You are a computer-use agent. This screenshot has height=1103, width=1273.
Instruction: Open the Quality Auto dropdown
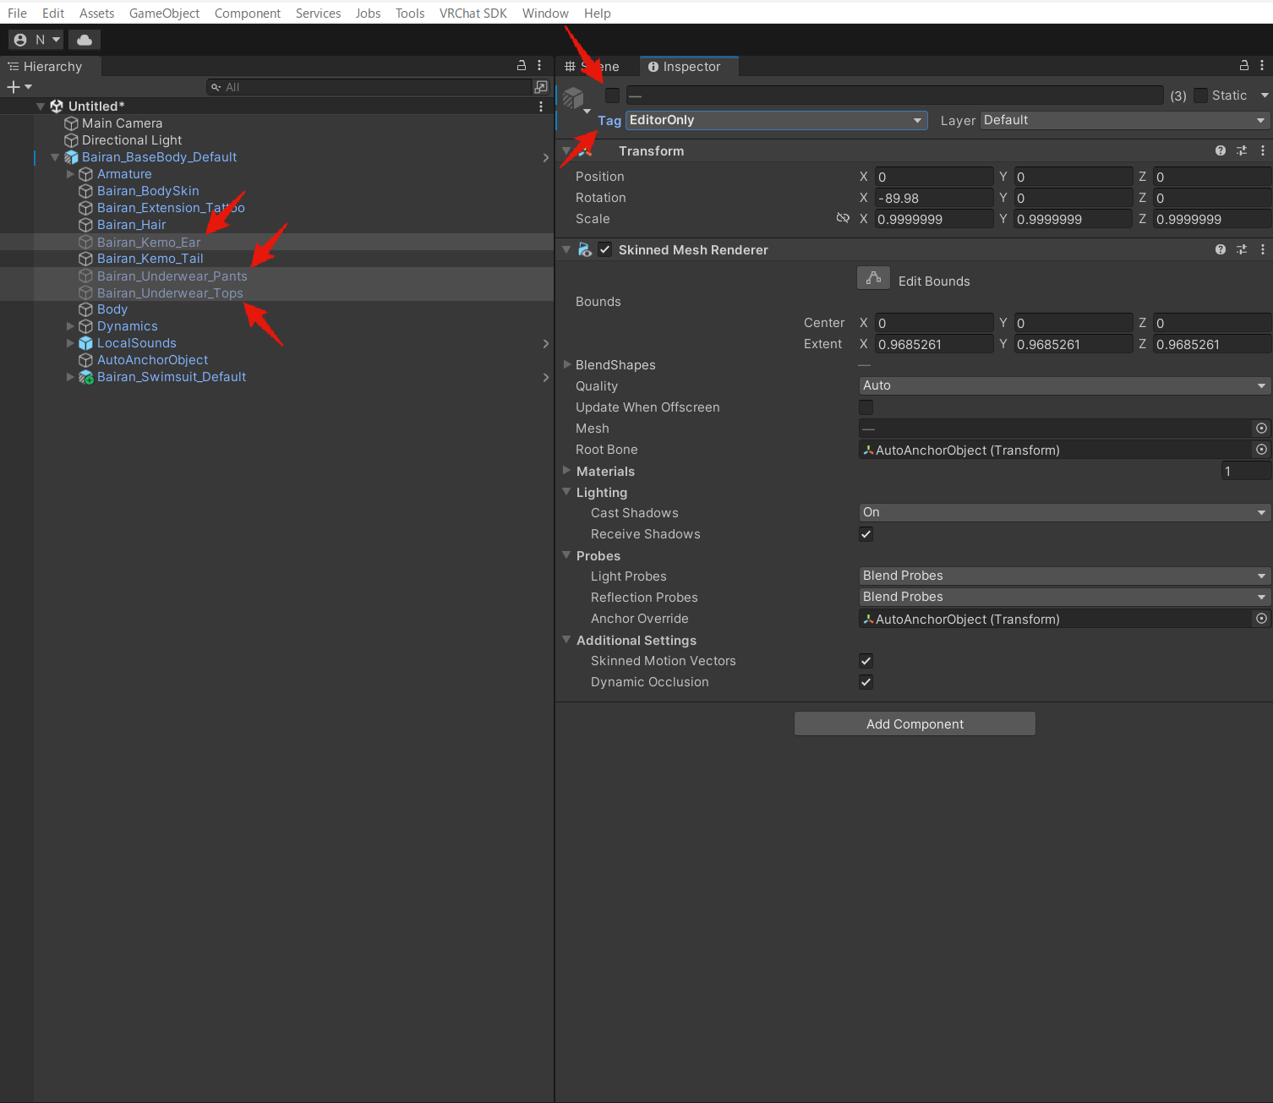coord(1065,385)
